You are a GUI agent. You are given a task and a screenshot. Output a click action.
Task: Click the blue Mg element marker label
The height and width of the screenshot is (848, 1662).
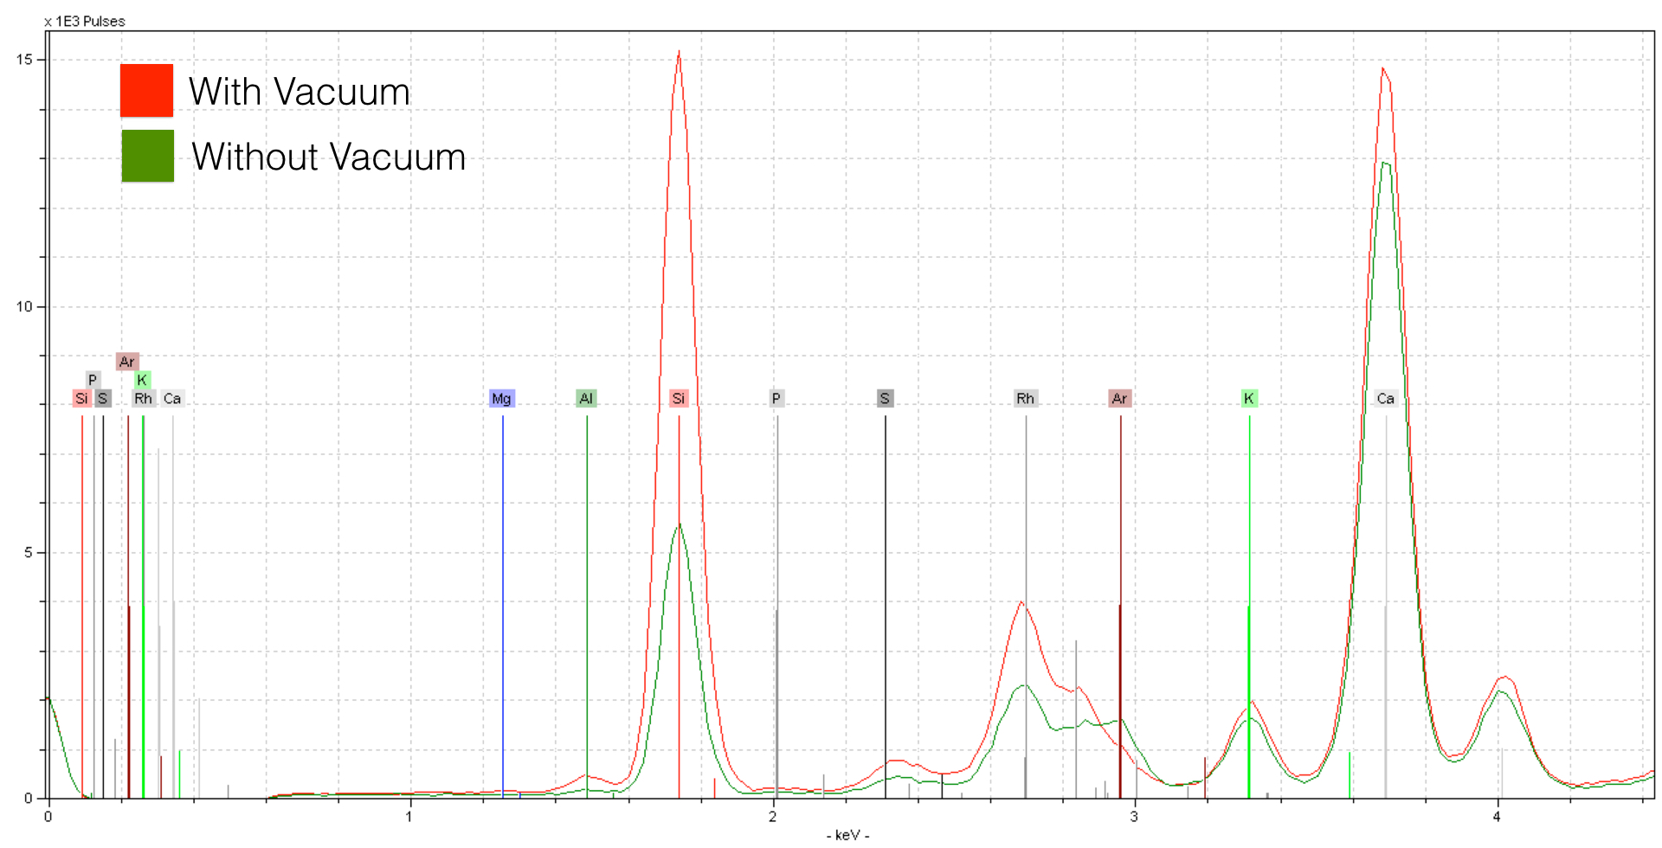[x=501, y=398]
